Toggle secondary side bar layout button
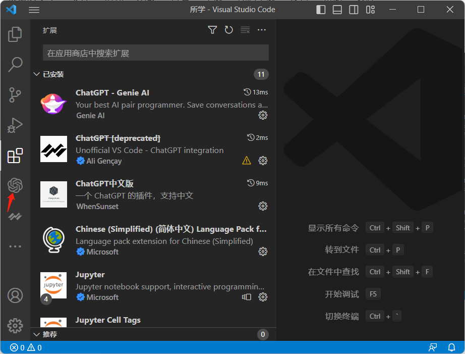This screenshot has height=354, width=465. (354, 10)
